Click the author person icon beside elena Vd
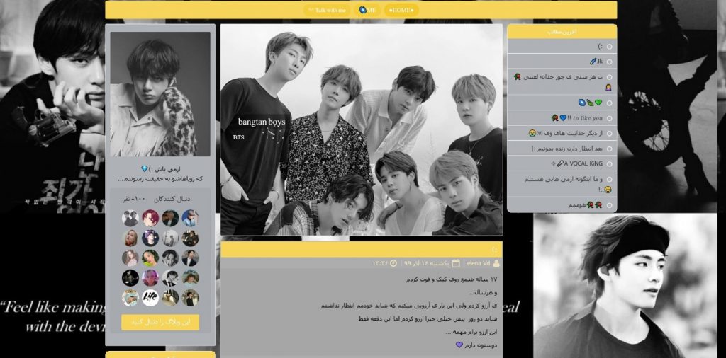The image size is (726, 358). click(x=497, y=263)
